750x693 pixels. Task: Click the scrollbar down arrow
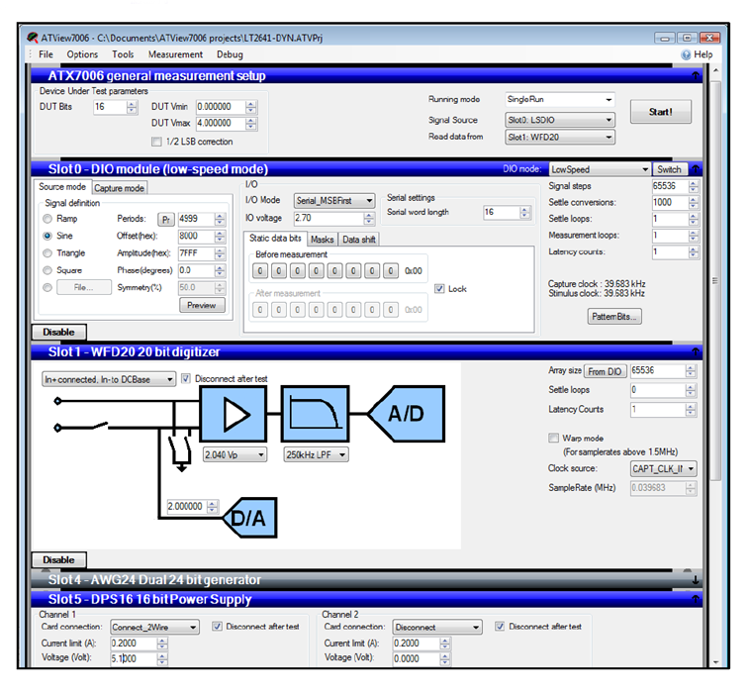(x=715, y=661)
